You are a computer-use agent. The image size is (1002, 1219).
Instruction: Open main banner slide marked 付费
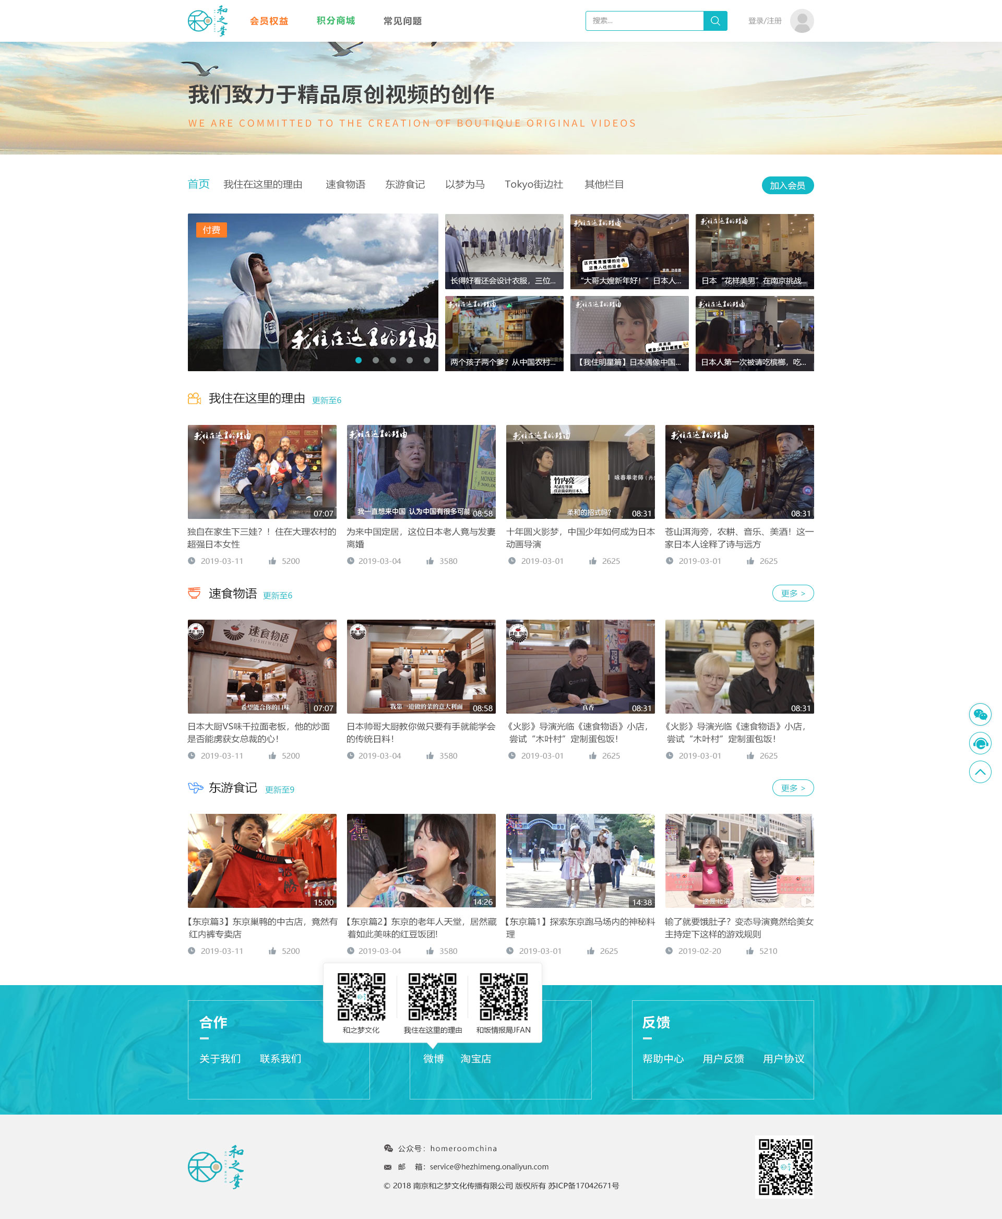313,292
